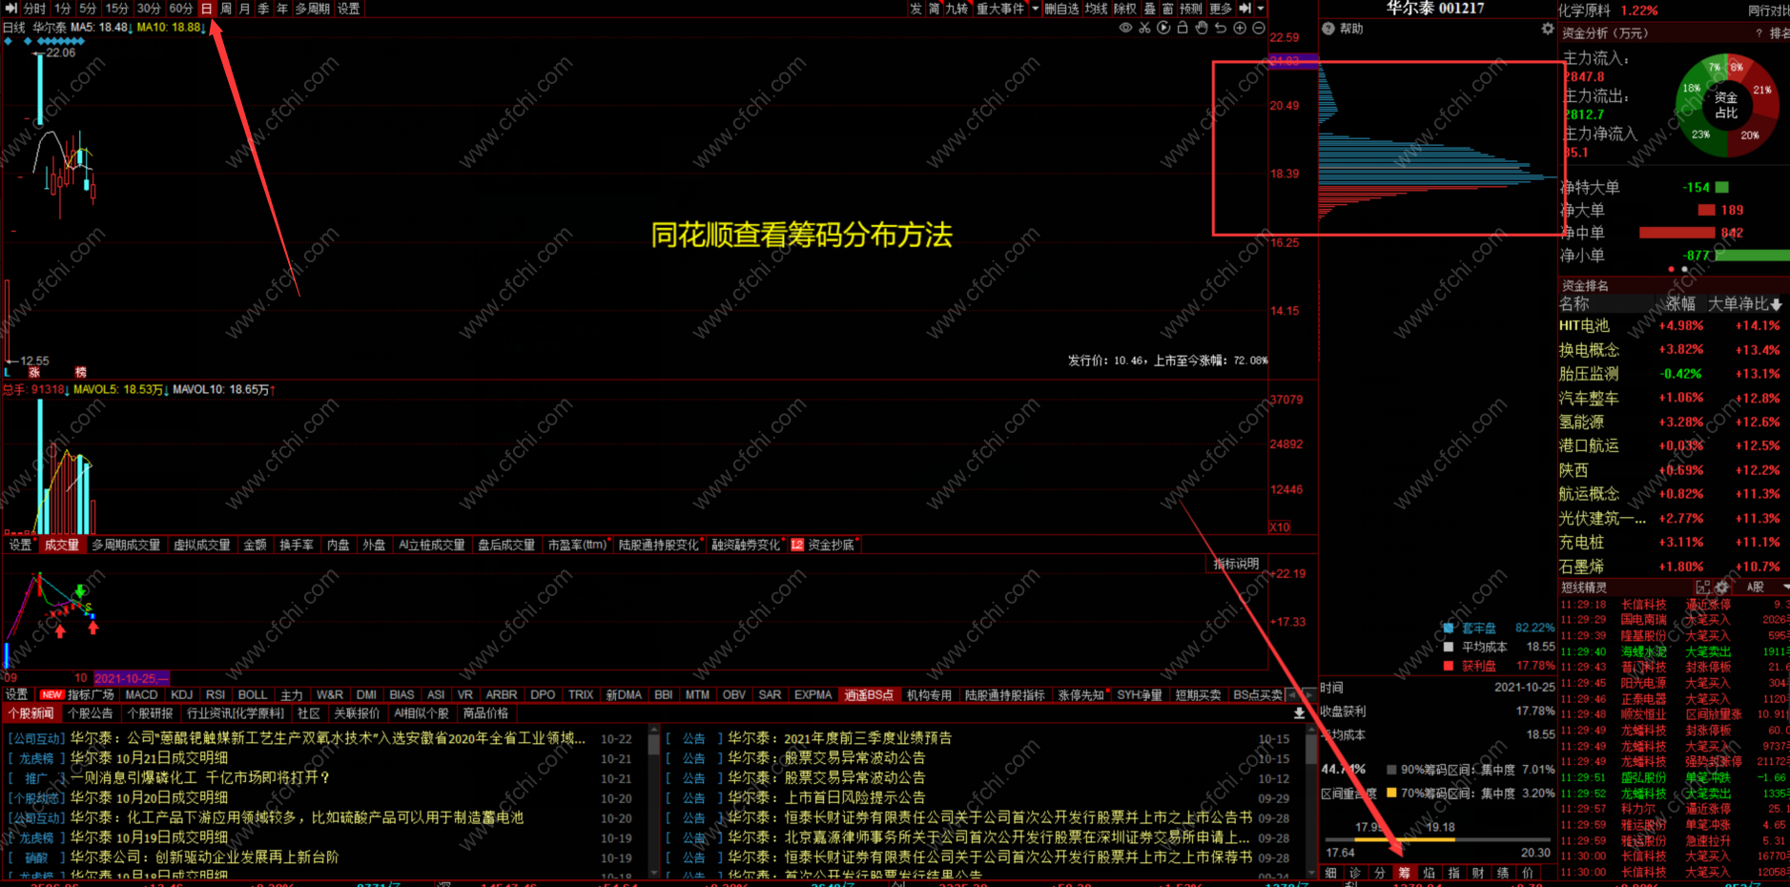The width and height of the screenshot is (1790, 887).
Task: Switch to the 换手率 indicator tab
Action: [297, 545]
